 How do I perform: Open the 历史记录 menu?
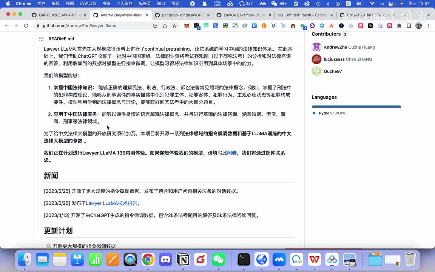(x=88, y=3)
